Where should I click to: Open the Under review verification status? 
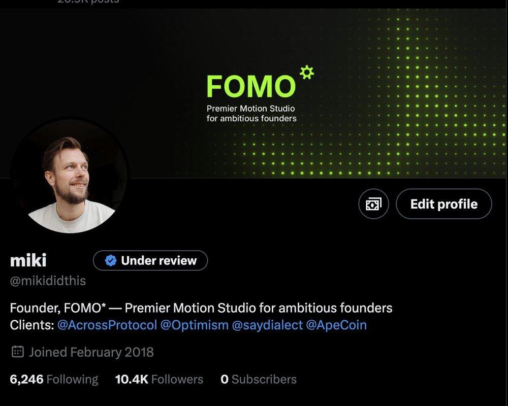150,260
